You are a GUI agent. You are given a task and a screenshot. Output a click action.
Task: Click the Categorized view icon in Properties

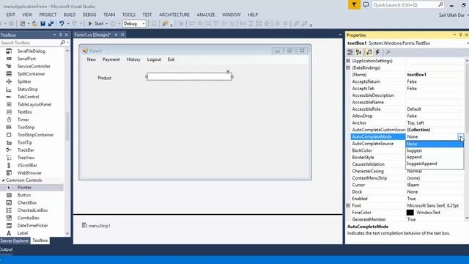coord(350,52)
